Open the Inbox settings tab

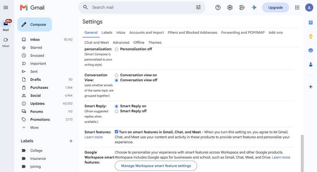pyautogui.click(x=121, y=33)
